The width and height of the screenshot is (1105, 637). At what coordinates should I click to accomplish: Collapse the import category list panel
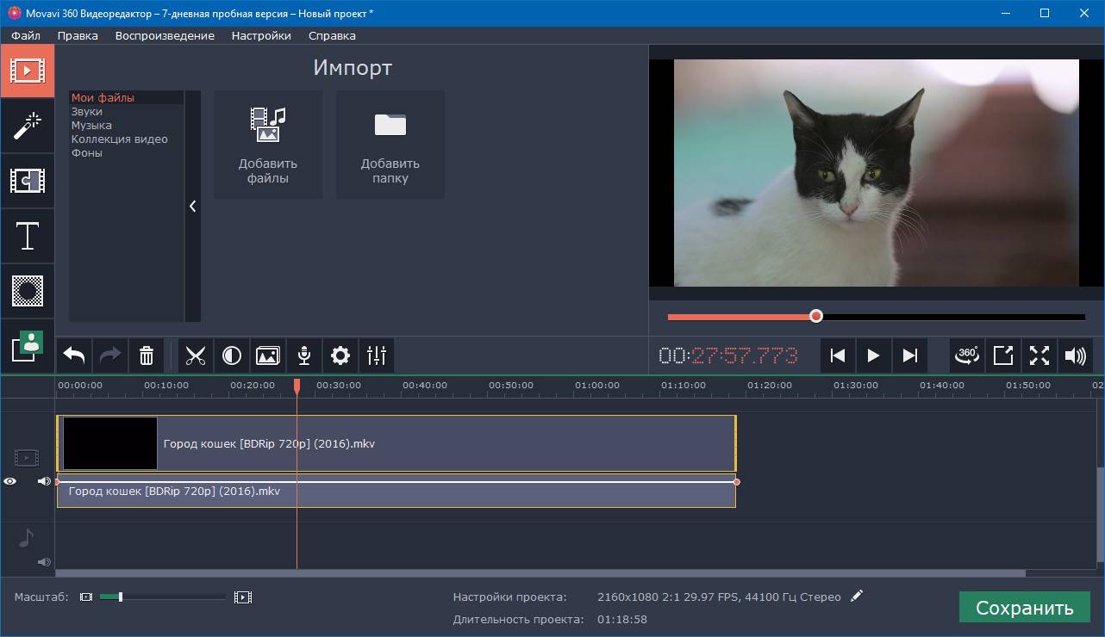pyautogui.click(x=192, y=207)
